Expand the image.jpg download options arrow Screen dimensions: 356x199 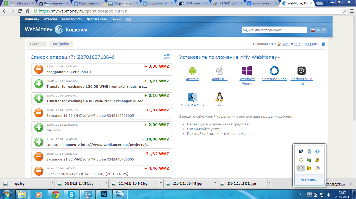coord(52,183)
